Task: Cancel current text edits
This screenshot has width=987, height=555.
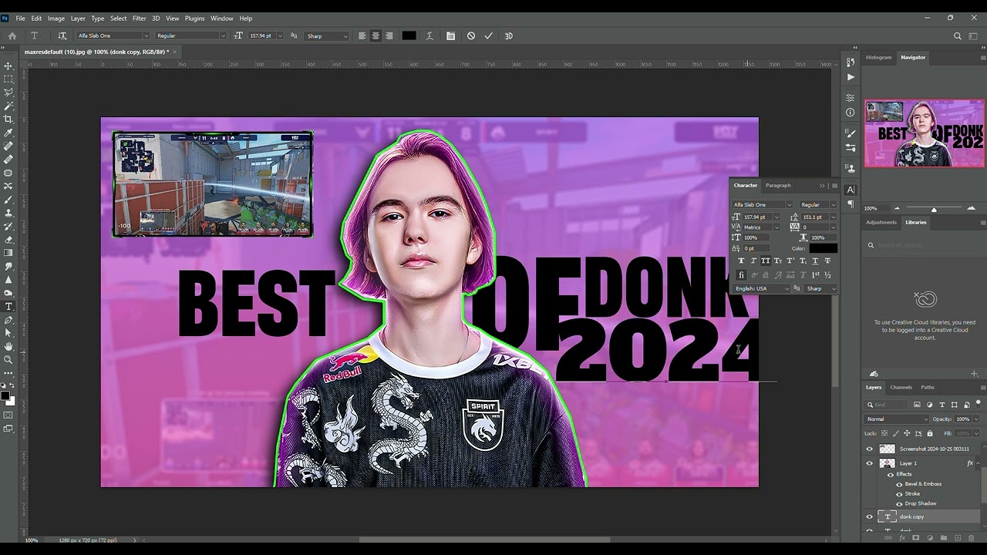Action: [470, 35]
